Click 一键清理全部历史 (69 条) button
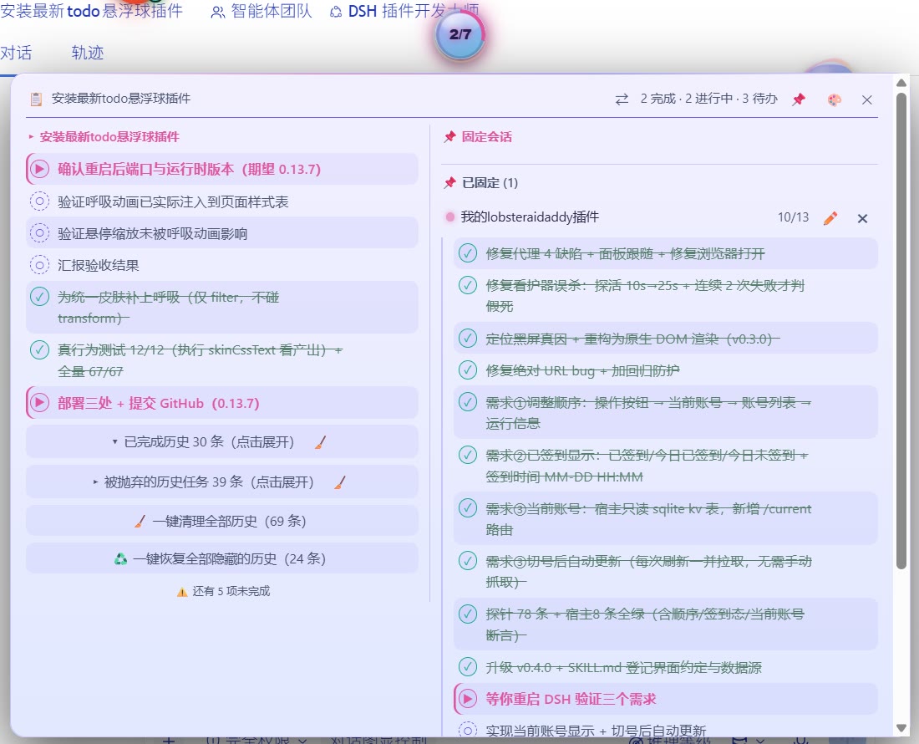This screenshot has height=744, width=919. tap(221, 521)
